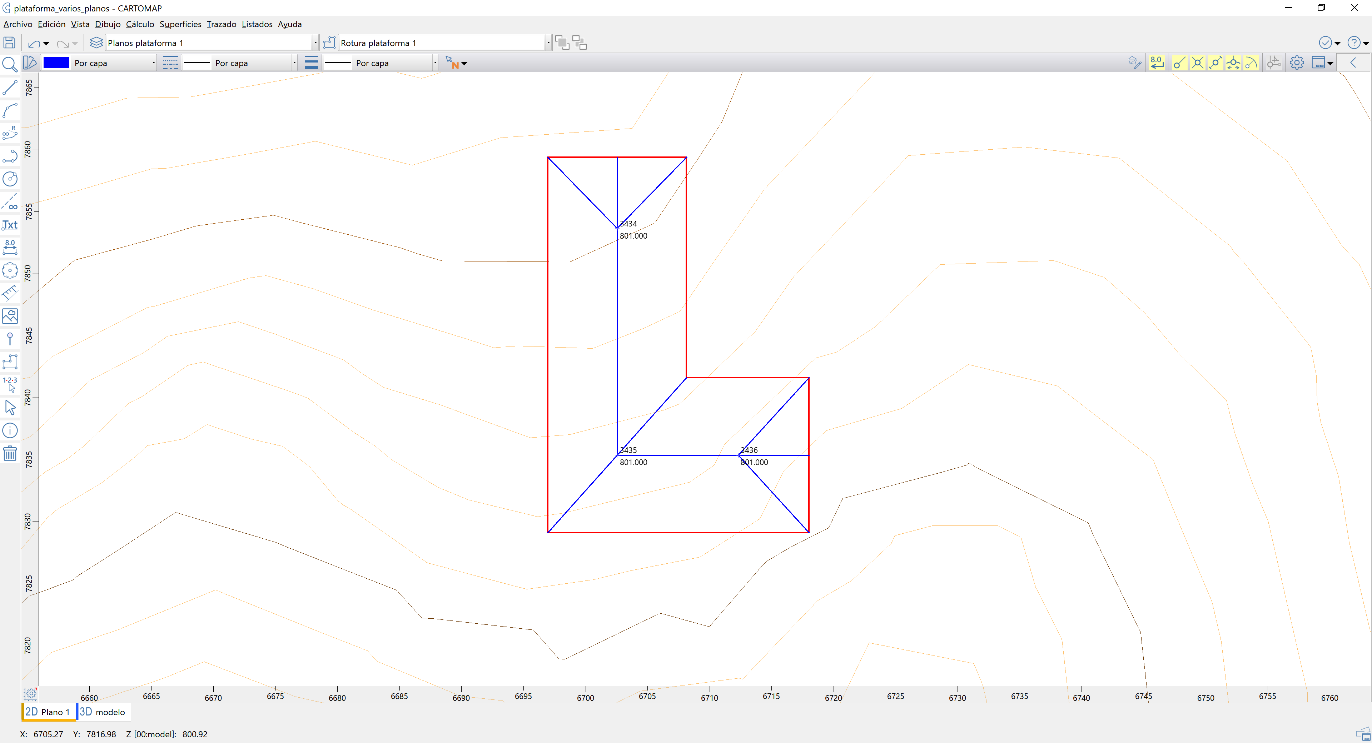Select the draw line tool
Screen dimensions: 1372x743
click(x=10, y=88)
